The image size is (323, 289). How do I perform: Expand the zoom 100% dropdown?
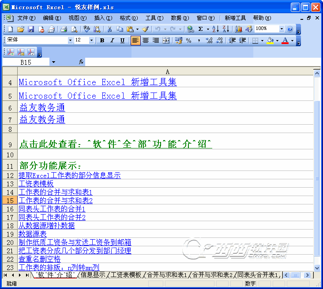pyautogui.click(x=282, y=29)
